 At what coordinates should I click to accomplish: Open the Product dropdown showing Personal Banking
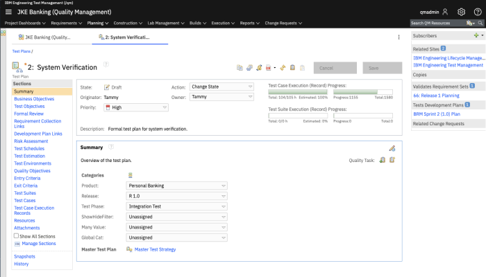click(x=178, y=186)
